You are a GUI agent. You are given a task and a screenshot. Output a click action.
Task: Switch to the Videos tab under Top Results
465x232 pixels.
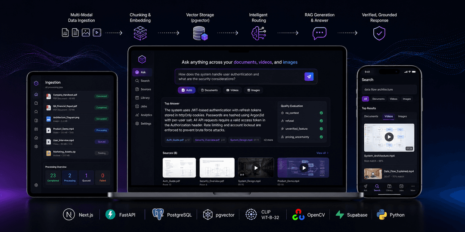(x=388, y=116)
